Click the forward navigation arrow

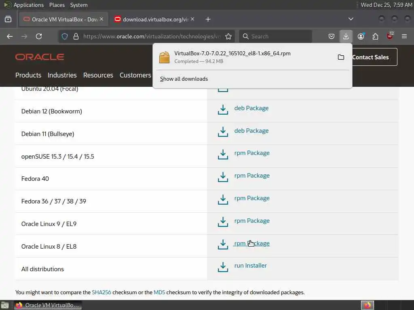[x=24, y=36]
